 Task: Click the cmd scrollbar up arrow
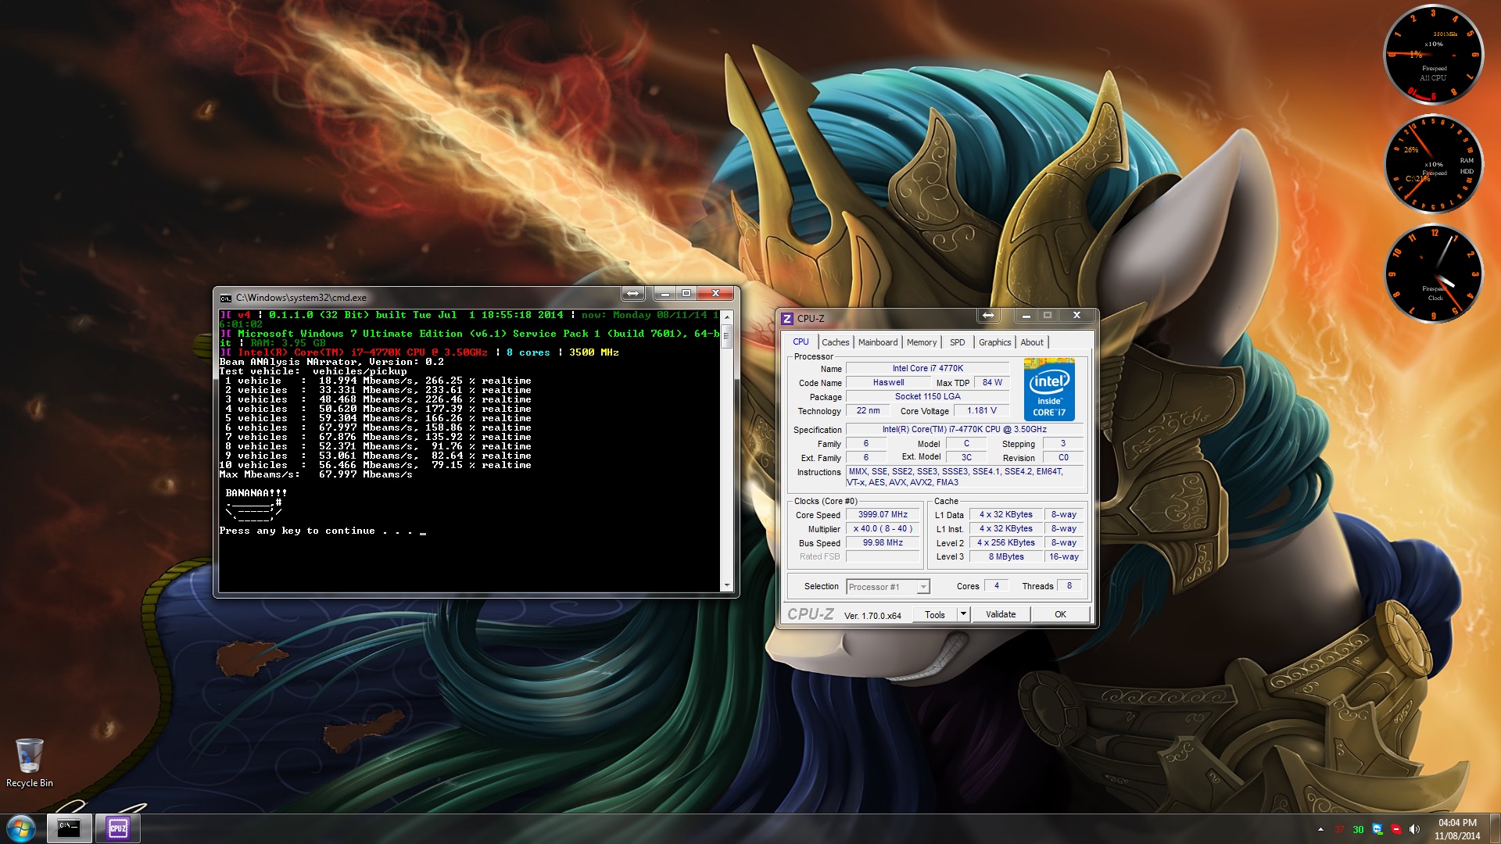pyautogui.click(x=727, y=317)
